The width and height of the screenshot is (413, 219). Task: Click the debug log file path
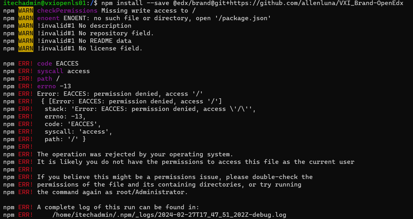[169, 215]
